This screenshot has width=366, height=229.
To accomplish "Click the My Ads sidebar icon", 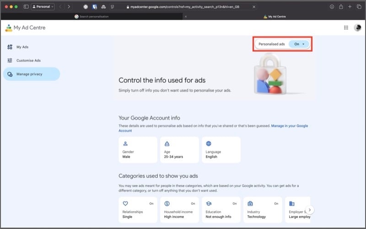I will (10, 47).
